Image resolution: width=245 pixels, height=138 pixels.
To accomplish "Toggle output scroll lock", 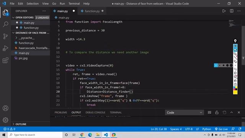I will [217, 112].
